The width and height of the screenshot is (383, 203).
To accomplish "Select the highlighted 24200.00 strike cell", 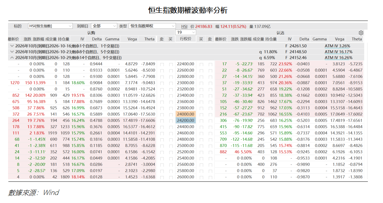I will click(x=186, y=121).
